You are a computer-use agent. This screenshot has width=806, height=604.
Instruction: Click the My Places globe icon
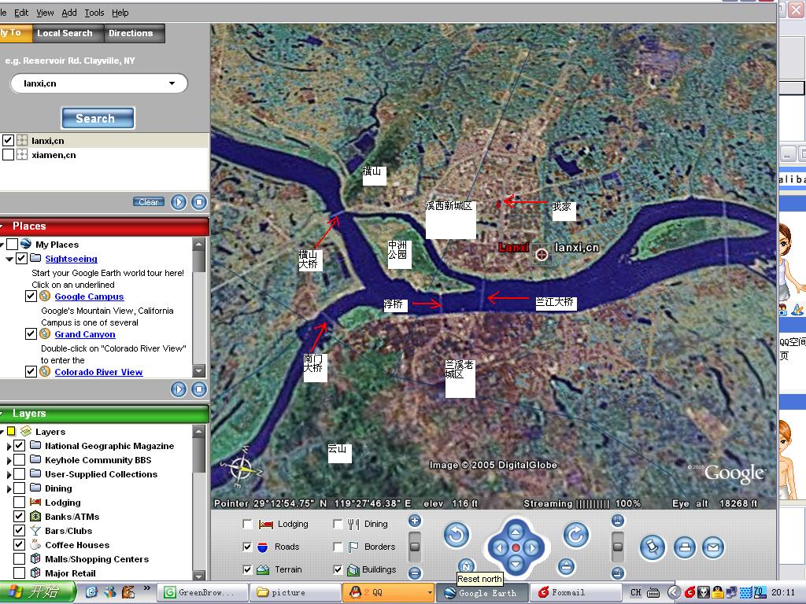coord(26,244)
